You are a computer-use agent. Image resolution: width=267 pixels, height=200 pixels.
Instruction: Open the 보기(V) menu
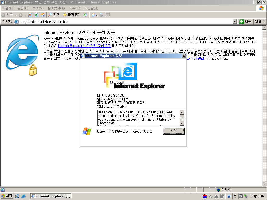(x=38, y=8)
